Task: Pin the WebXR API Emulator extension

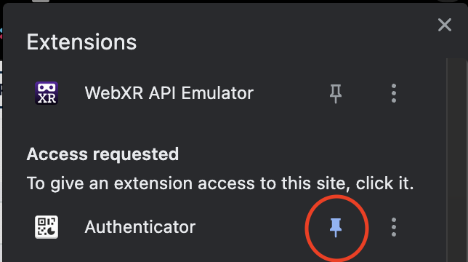Action: (336, 93)
